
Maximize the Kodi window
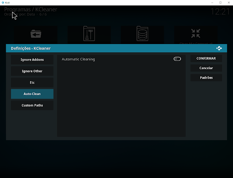click(221, 3)
